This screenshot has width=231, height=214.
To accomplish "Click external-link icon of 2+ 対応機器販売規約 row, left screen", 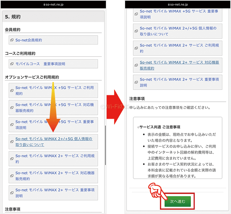I will coord(12,176).
